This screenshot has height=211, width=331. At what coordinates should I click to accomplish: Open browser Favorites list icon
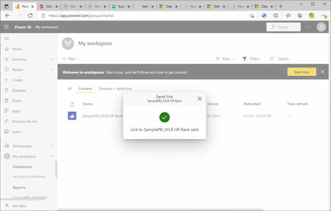288,15
